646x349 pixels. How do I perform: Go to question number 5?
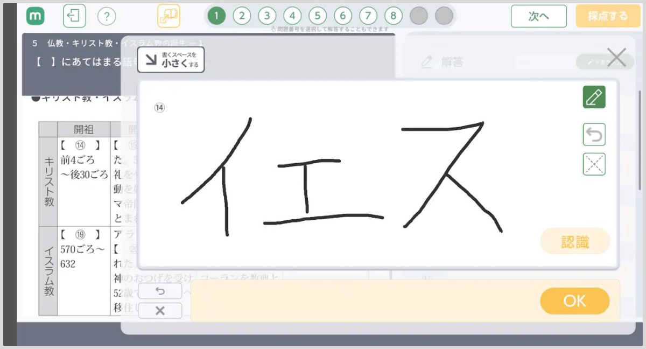click(318, 16)
